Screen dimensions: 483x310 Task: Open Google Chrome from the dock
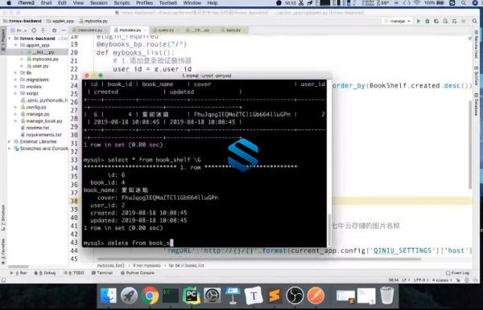point(150,296)
